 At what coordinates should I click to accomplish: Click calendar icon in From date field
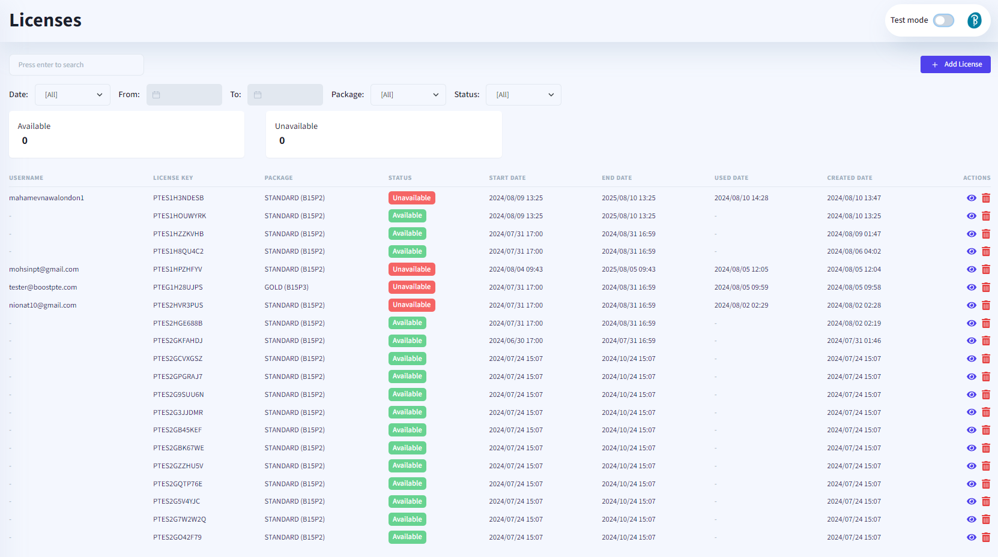(156, 95)
